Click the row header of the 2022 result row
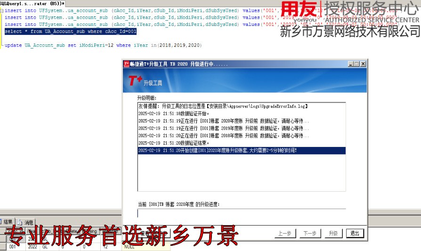This screenshot has width=421, height=251. click(x=3, y=247)
